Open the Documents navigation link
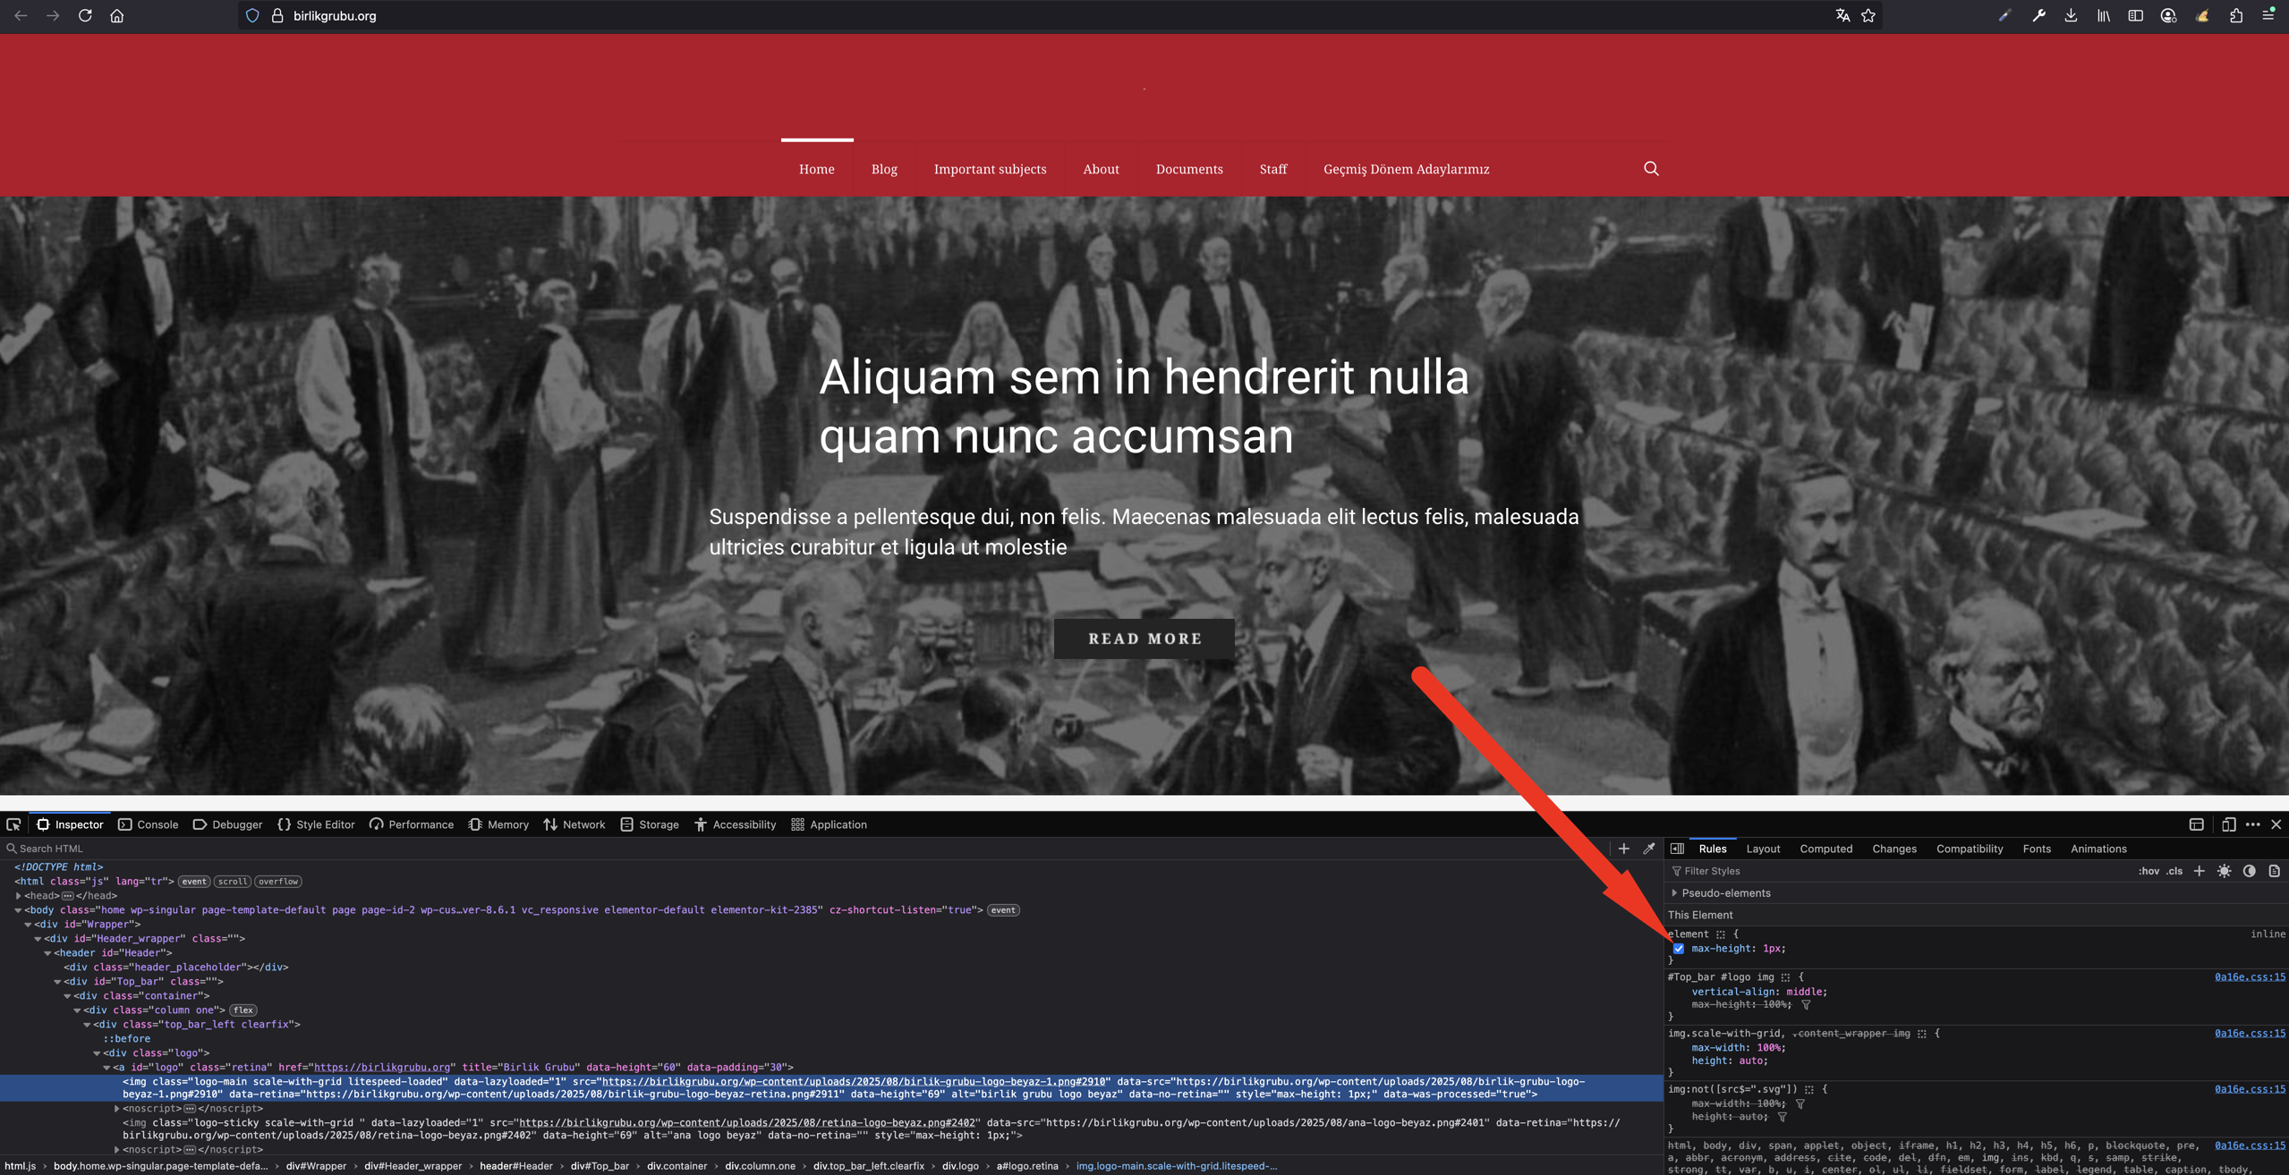Screen dimensions: 2289x1175 [x=1189, y=169]
